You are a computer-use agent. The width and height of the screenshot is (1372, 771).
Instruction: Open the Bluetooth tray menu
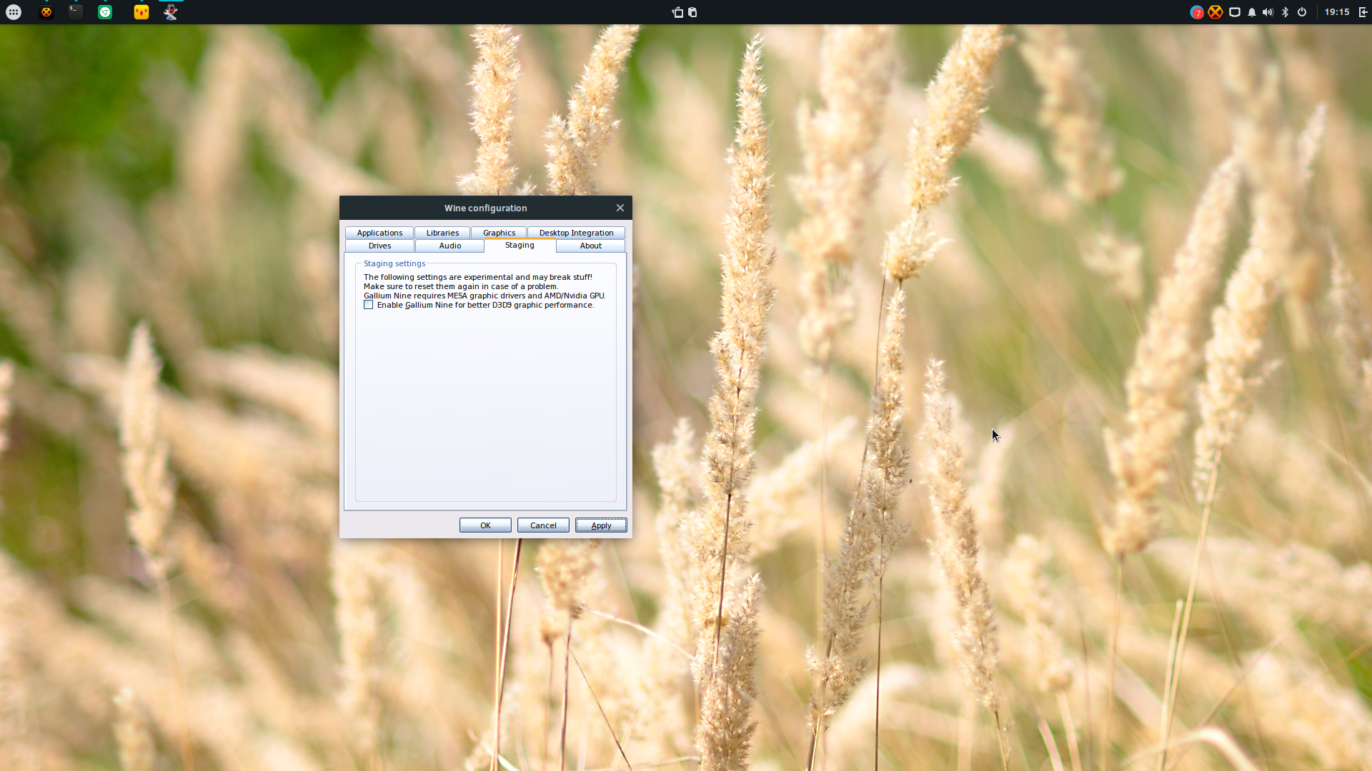coord(1285,12)
